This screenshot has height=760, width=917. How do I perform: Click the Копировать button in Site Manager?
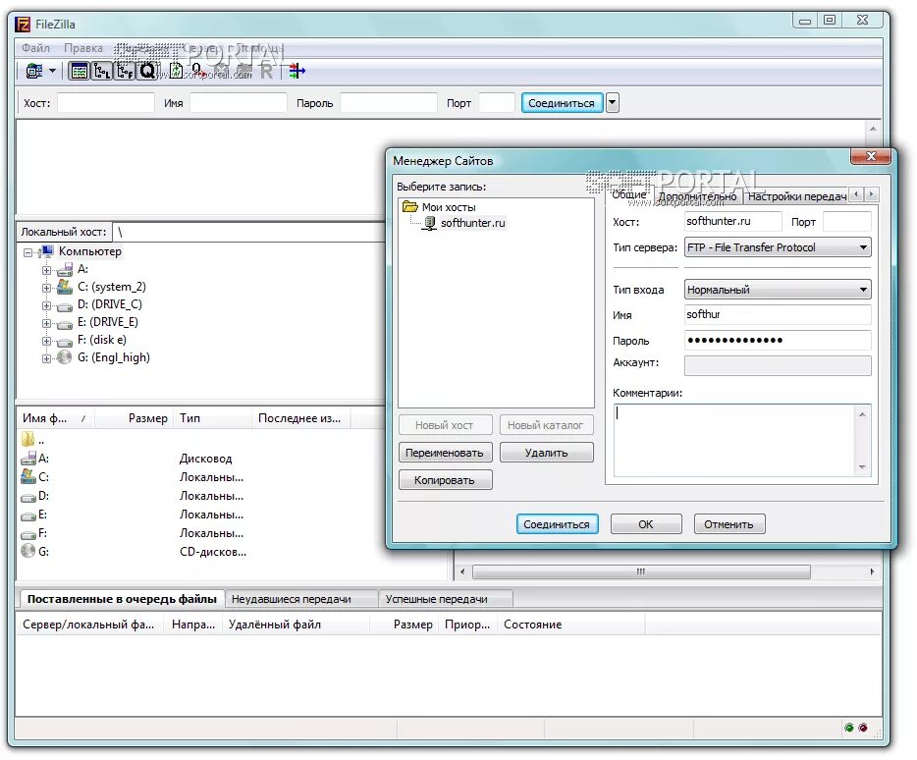[445, 480]
